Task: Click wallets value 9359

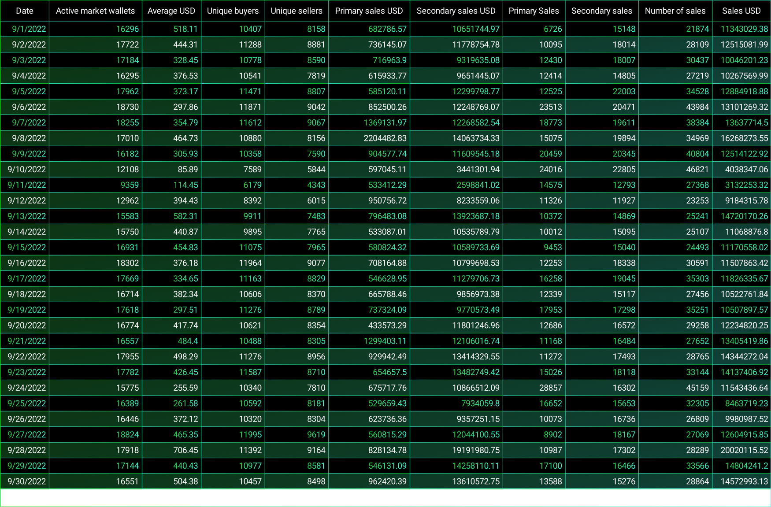Action: coord(95,185)
